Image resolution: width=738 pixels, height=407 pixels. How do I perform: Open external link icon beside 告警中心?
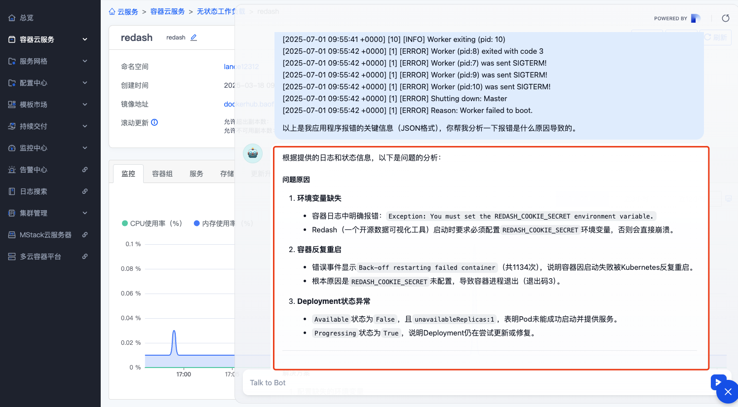[85, 170]
